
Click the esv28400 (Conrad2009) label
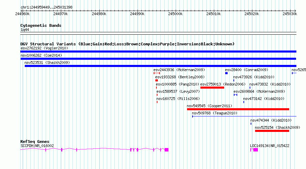[247, 70]
